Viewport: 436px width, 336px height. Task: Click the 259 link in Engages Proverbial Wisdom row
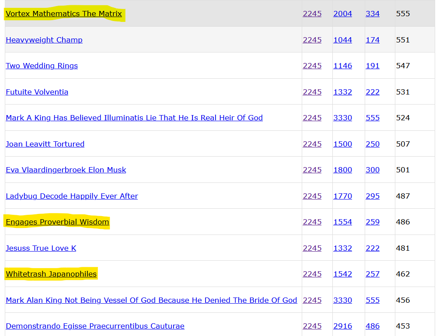click(373, 222)
